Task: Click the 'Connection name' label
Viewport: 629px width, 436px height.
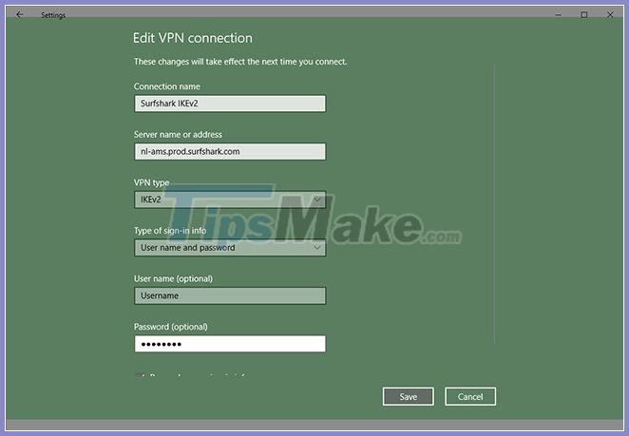Action: [x=167, y=86]
